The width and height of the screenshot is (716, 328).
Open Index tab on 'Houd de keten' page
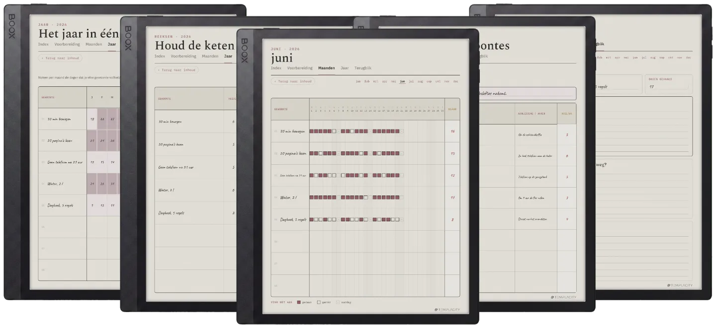coord(160,56)
